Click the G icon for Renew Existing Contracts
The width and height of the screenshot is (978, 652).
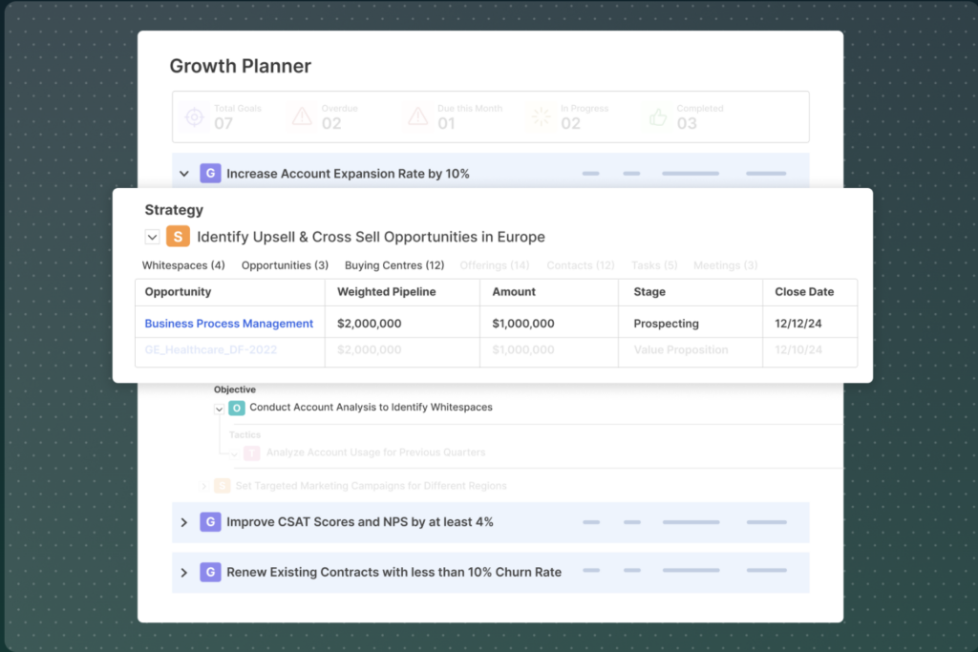210,572
